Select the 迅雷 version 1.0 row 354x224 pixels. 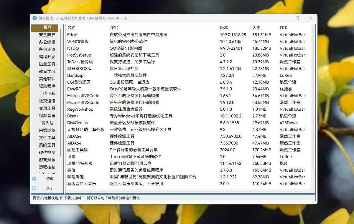tap(188, 157)
